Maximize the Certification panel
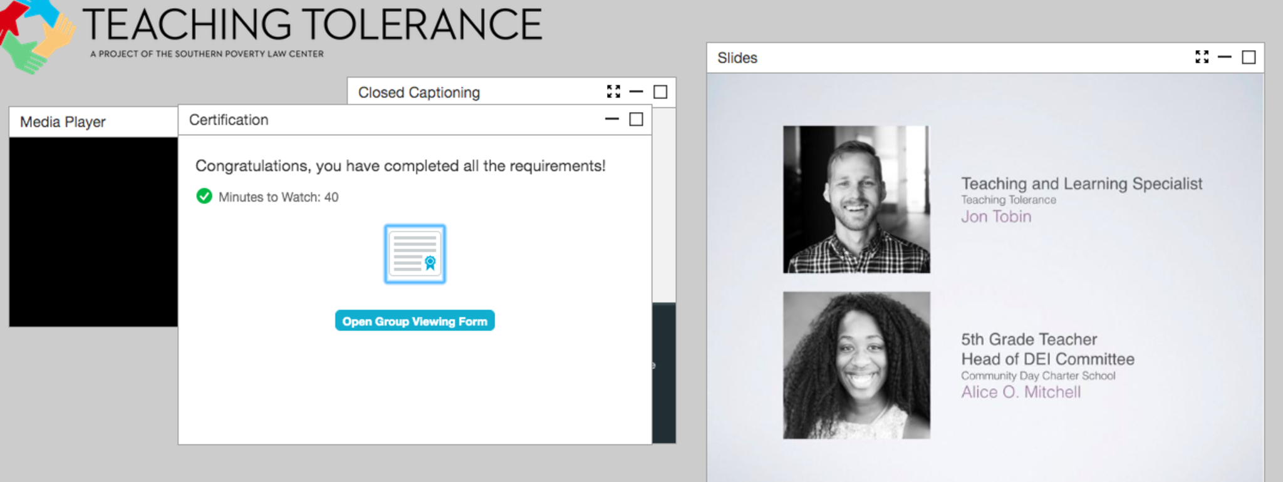 (x=636, y=119)
